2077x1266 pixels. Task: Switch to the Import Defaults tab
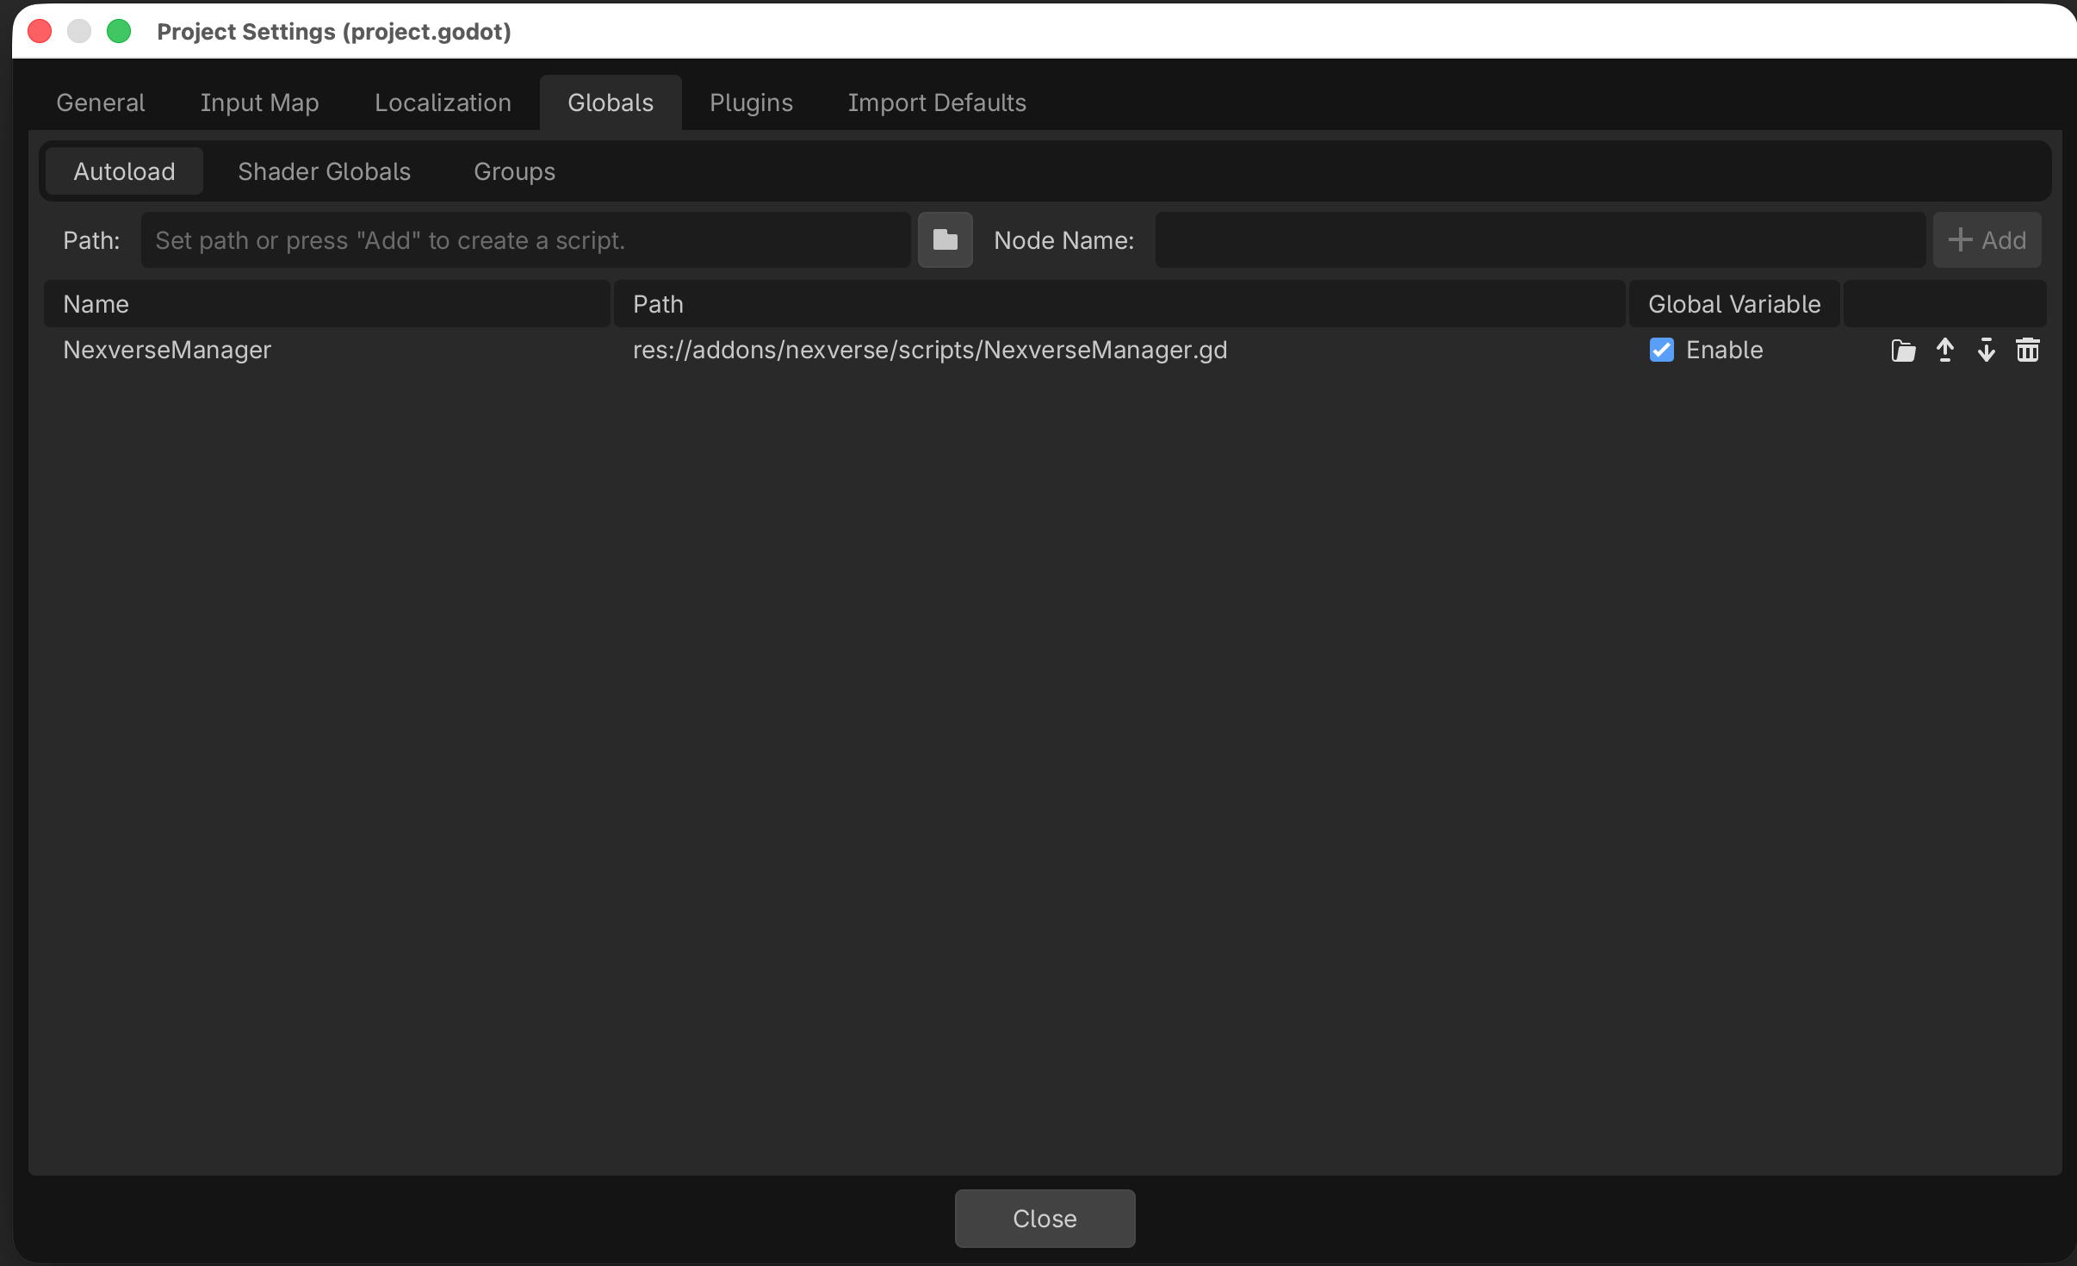[936, 102]
